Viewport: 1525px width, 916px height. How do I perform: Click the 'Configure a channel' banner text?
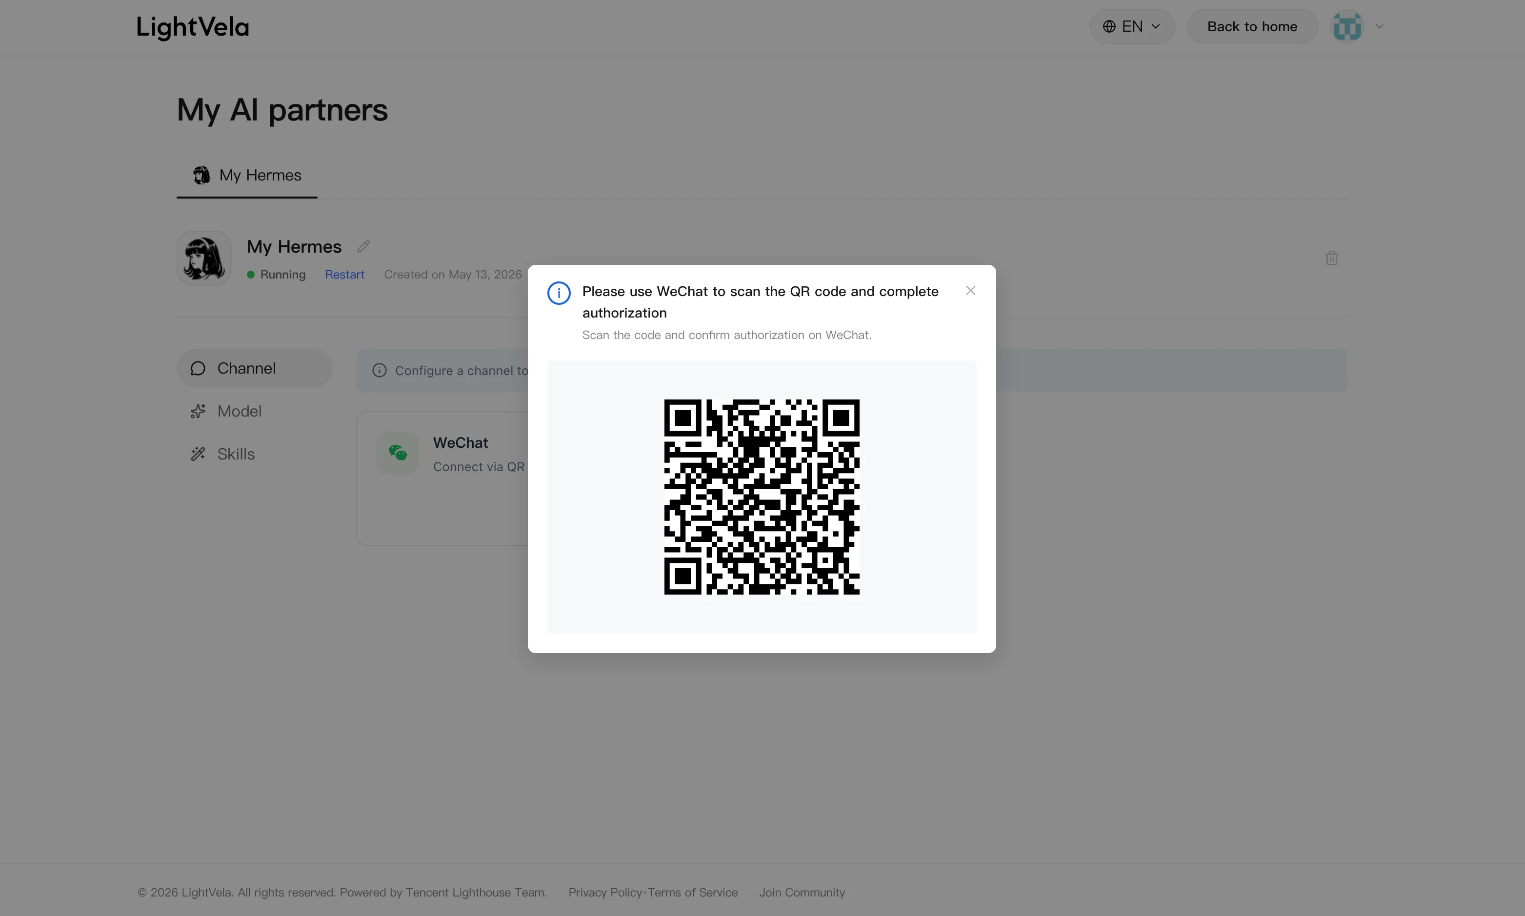462,370
